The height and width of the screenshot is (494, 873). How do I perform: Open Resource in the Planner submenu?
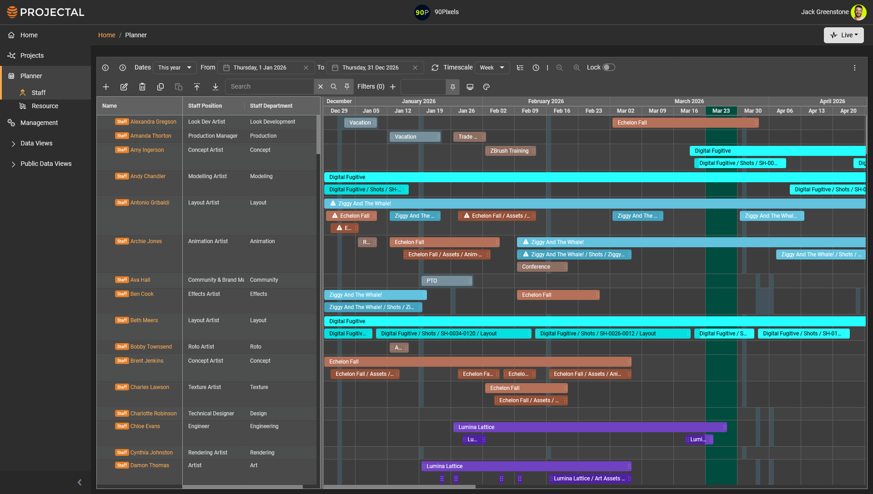pyautogui.click(x=45, y=106)
